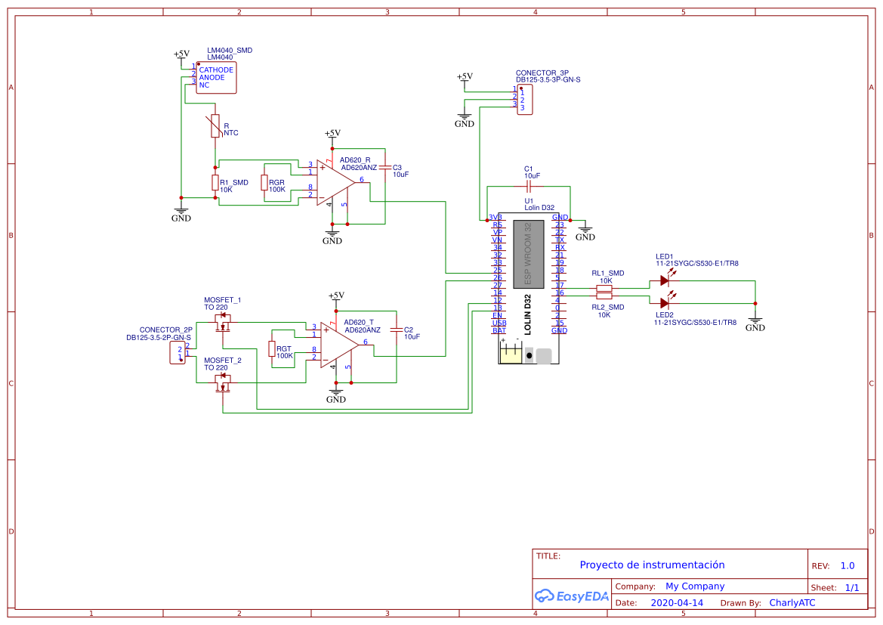883x625 pixels.
Task: Click the RGR 100K resistor symbol
Action: point(264,183)
